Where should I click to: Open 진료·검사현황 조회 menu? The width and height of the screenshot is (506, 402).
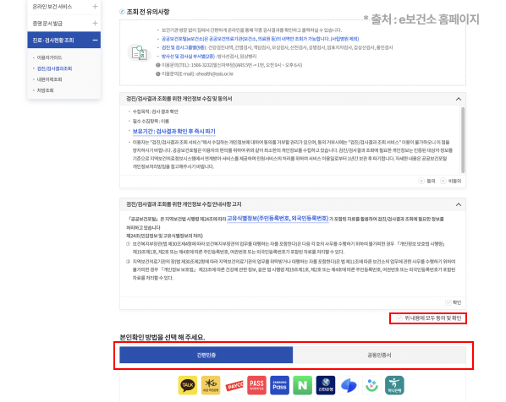coord(64,41)
